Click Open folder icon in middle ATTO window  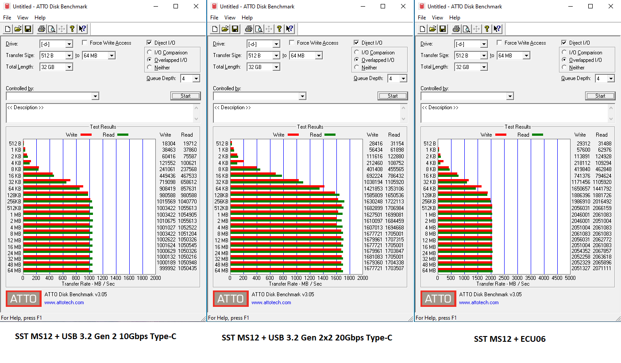pyautogui.click(x=225, y=29)
